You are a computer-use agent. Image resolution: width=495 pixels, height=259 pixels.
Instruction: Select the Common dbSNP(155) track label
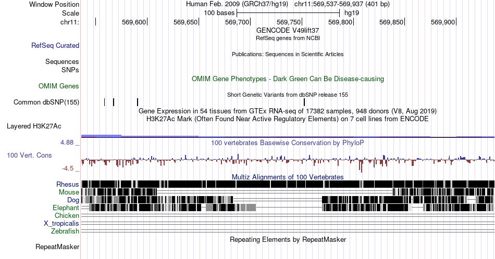[x=46, y=102]
